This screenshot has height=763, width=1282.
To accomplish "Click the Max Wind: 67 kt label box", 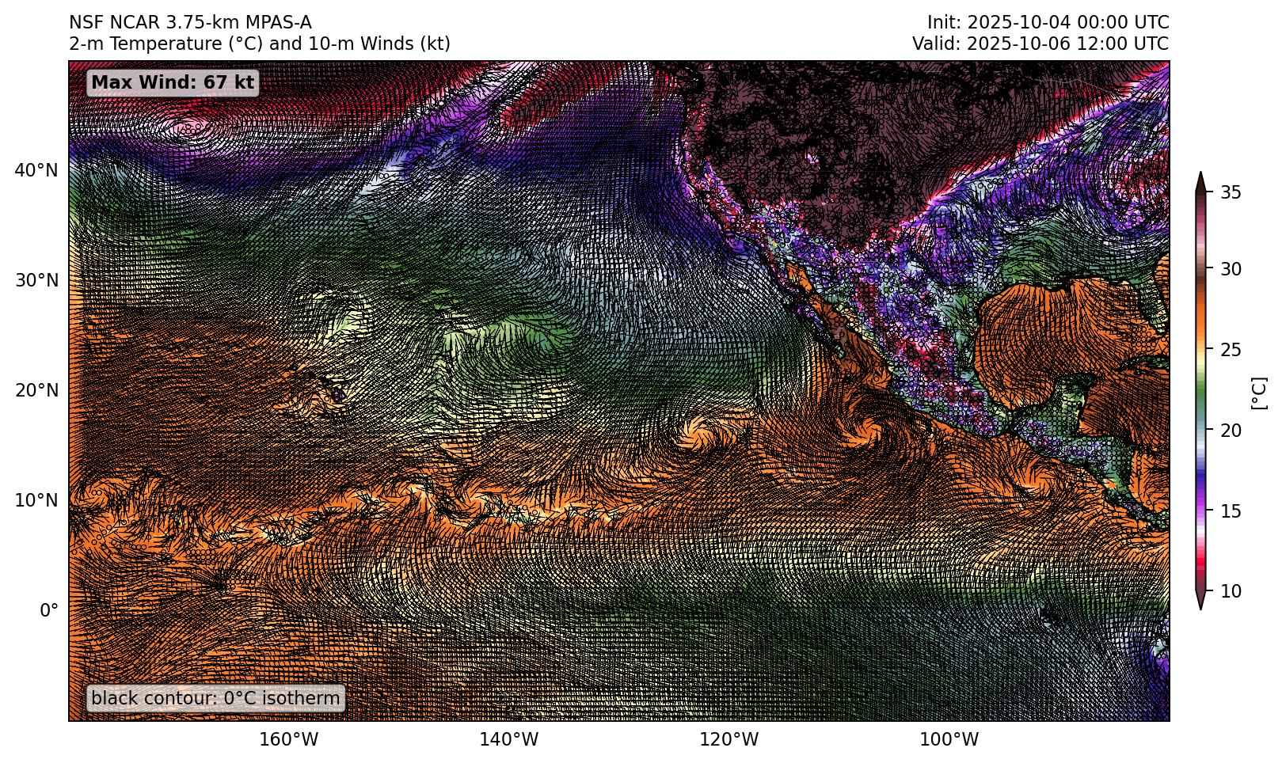I will coord(173,82).
